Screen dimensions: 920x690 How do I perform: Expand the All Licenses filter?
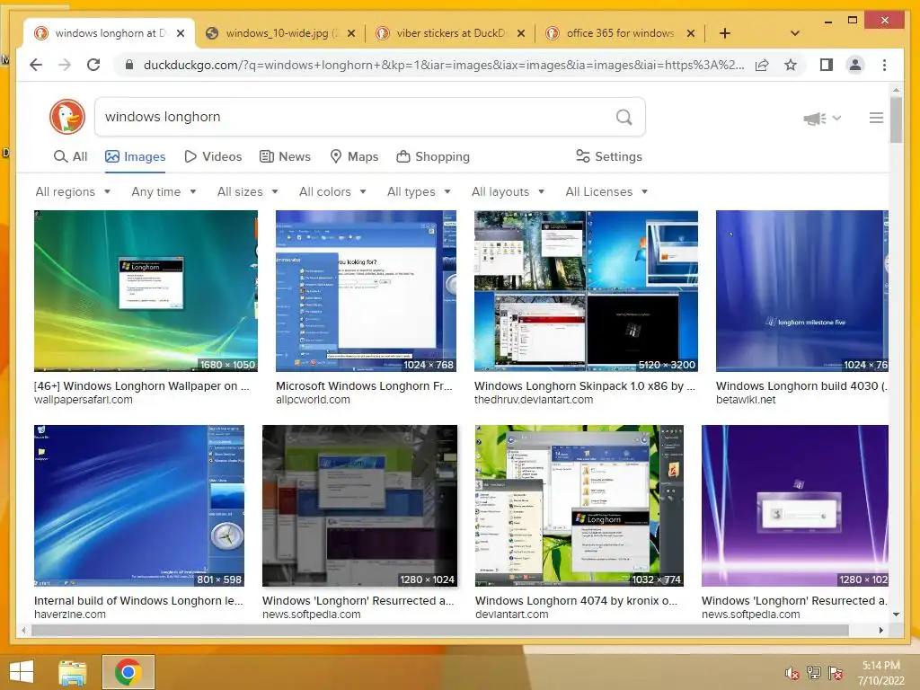click(606, 192)
